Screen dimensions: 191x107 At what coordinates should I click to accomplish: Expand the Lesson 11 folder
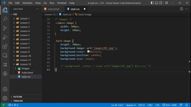[x=14, y=60]
